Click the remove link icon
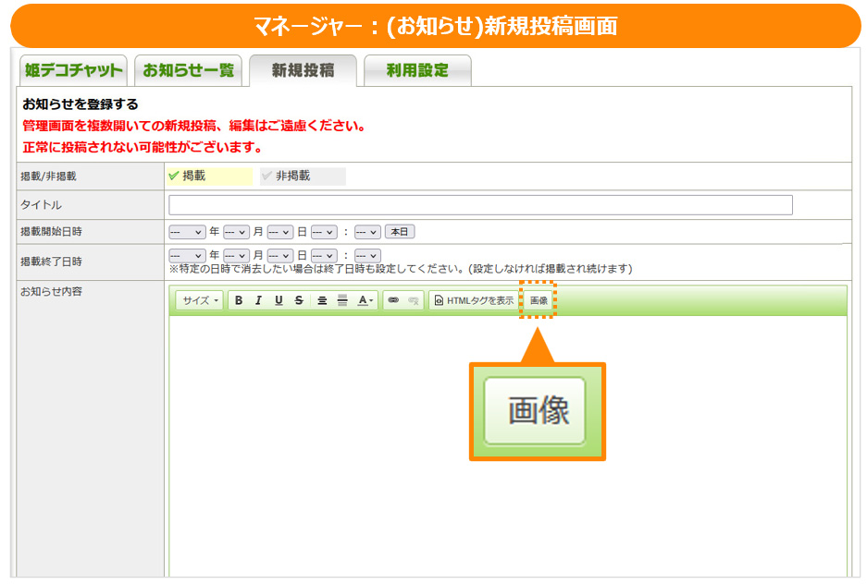The width and height of the screenshot is (867, 584). pos(414,300)
